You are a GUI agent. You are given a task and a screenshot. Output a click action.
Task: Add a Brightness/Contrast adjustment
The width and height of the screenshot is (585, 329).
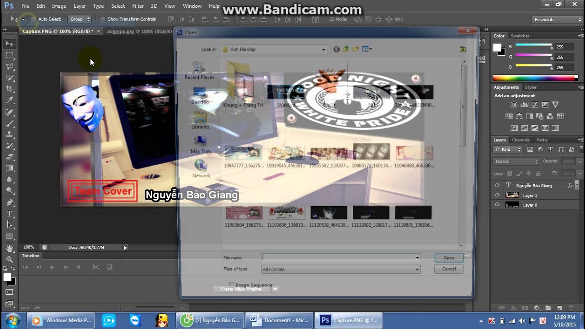pos(514,105)
